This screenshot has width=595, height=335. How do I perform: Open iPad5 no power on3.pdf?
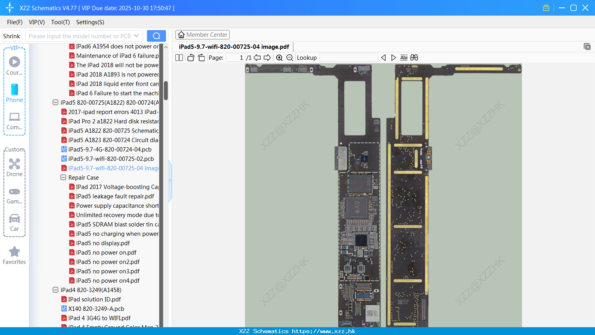pyautogui.click(x=108, y=271)
